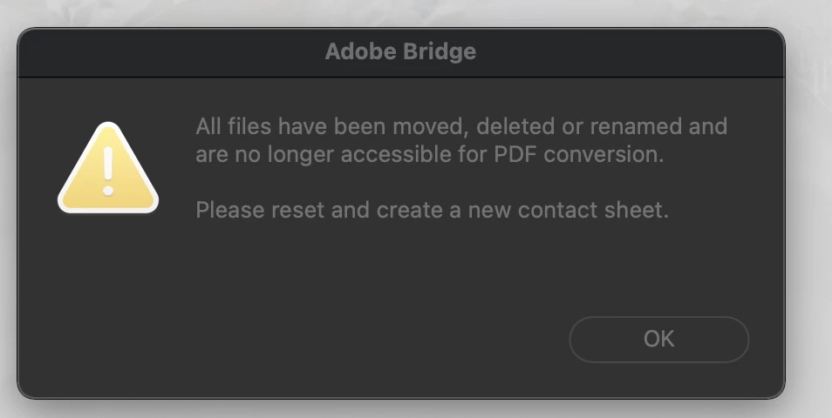Click the Adobe Bridge dialog title
832x418 pixels.
[x=400, y=51]
